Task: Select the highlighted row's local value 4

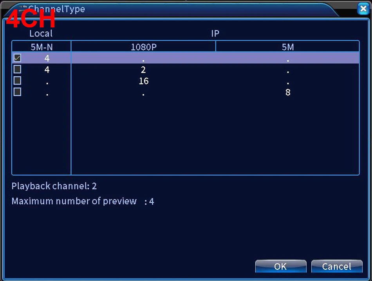Action: coord(47,59)
